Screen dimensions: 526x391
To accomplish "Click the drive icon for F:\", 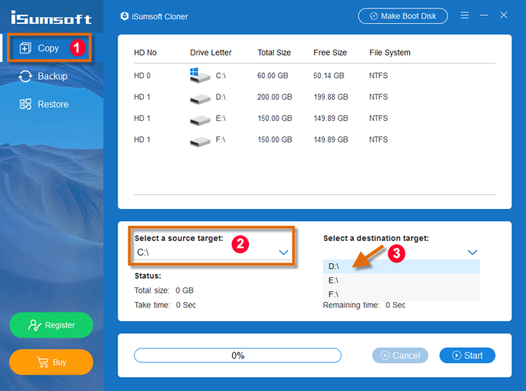I will [x=200, y=142].
